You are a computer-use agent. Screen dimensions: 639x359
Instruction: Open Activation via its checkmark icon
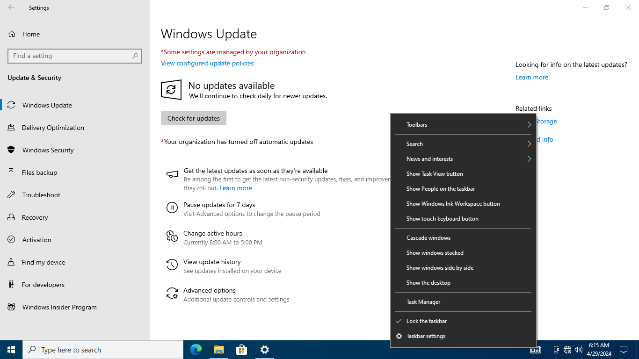11,240
